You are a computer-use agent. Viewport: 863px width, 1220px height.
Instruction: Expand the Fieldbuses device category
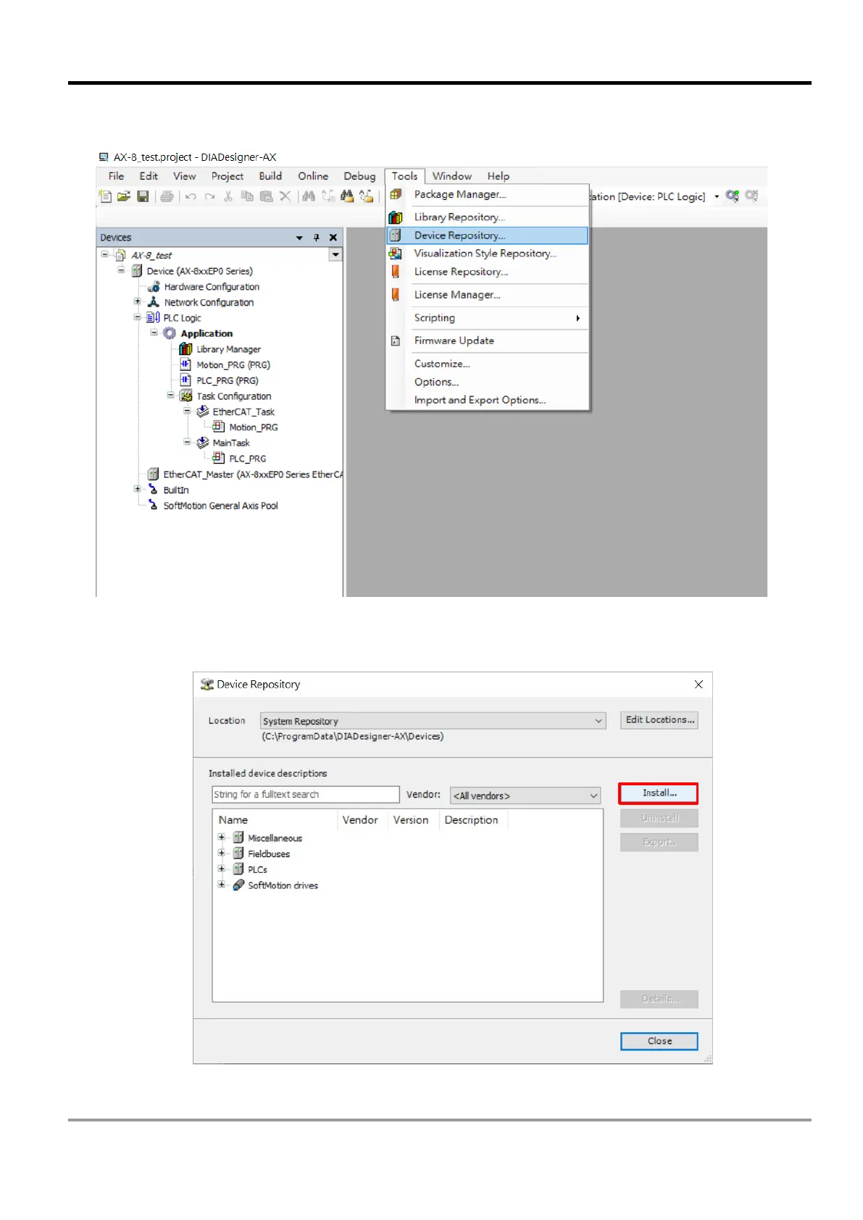(222, 853)
